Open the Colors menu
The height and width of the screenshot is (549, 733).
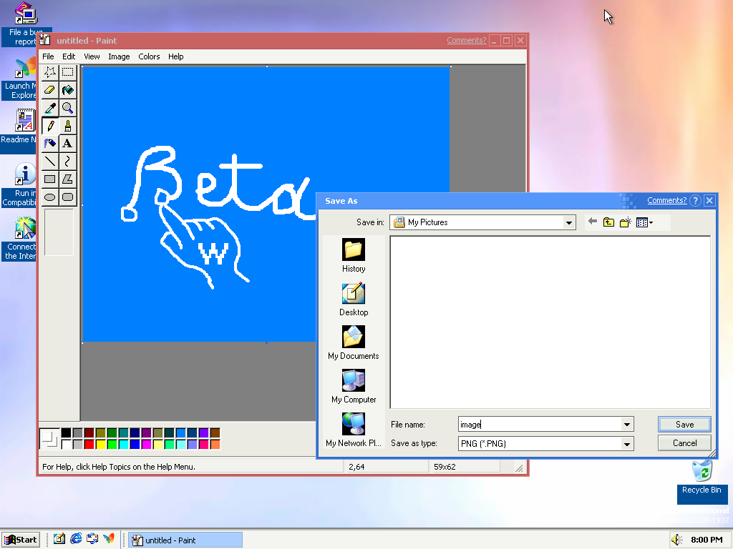(149, 56)
